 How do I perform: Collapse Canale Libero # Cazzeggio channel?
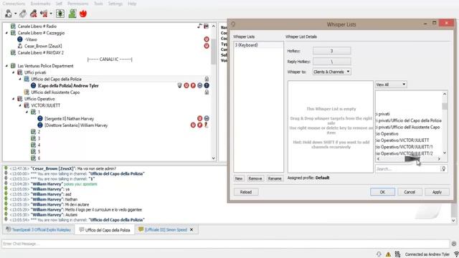[x=6, y=33]
